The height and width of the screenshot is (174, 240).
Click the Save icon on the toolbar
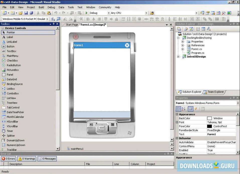pyautogui.click(x=26, y=13)
